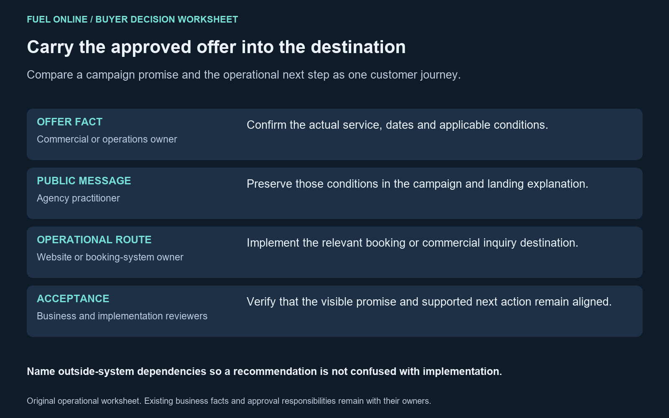Open the OFFER FACT row label
The width and height of the screenshot is (669, 418).
point(70,122)
